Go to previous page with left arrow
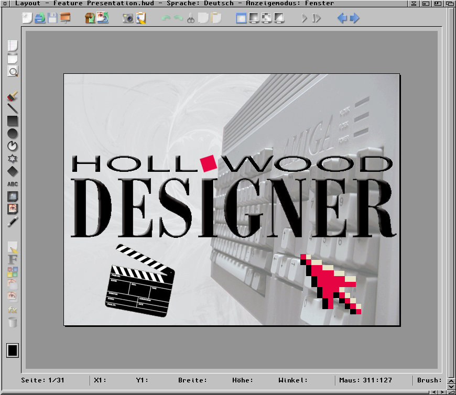The width and height of the screenshot is (456, 395). click(x=342, y=19)
